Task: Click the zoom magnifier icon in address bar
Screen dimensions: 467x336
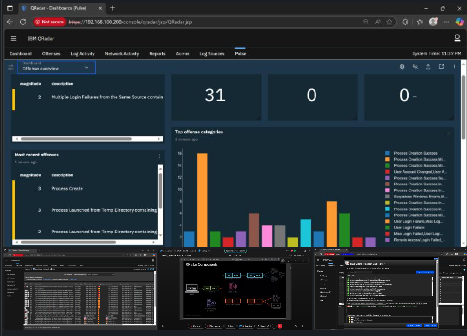Action: click(x=366, y=22)
